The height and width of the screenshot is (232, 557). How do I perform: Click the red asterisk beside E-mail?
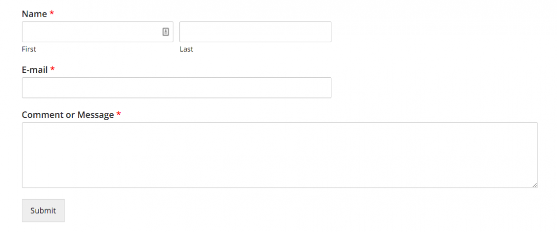(x=52, y=70)
